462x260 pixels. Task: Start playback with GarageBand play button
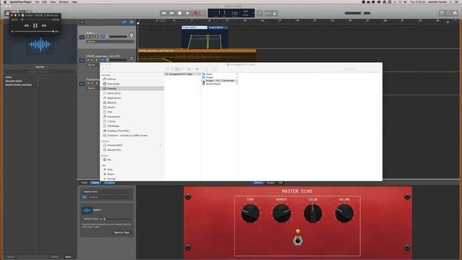click(188, 13)
